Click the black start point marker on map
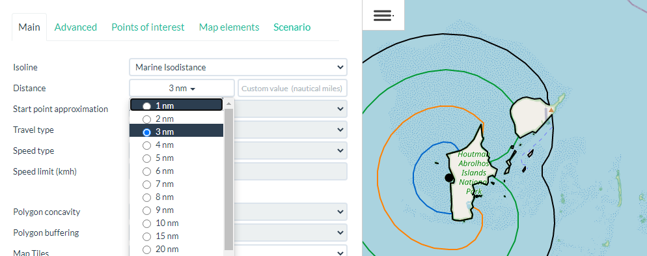This screenshot has width=647, height=256. [x=449, y=178]
